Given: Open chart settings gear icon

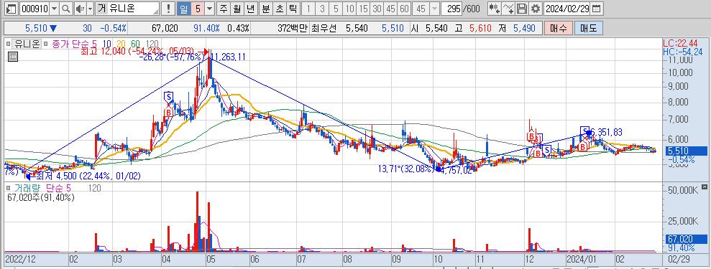Looking at the screenshot, I should 536,9.
